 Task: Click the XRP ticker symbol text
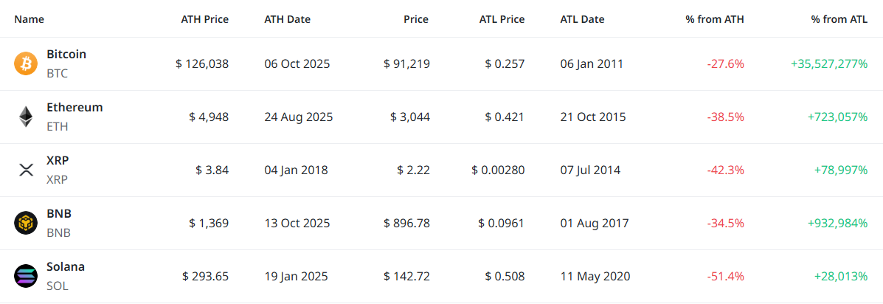pyautogui.click(x=58, y=179)
